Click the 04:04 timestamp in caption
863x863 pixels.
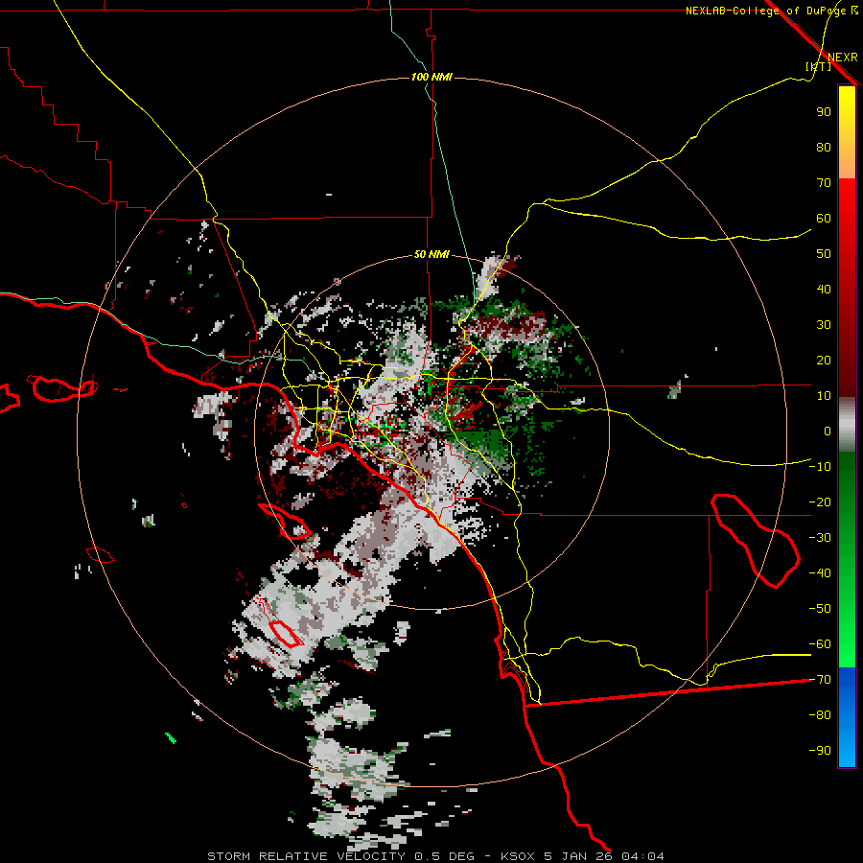coord(642,856)
